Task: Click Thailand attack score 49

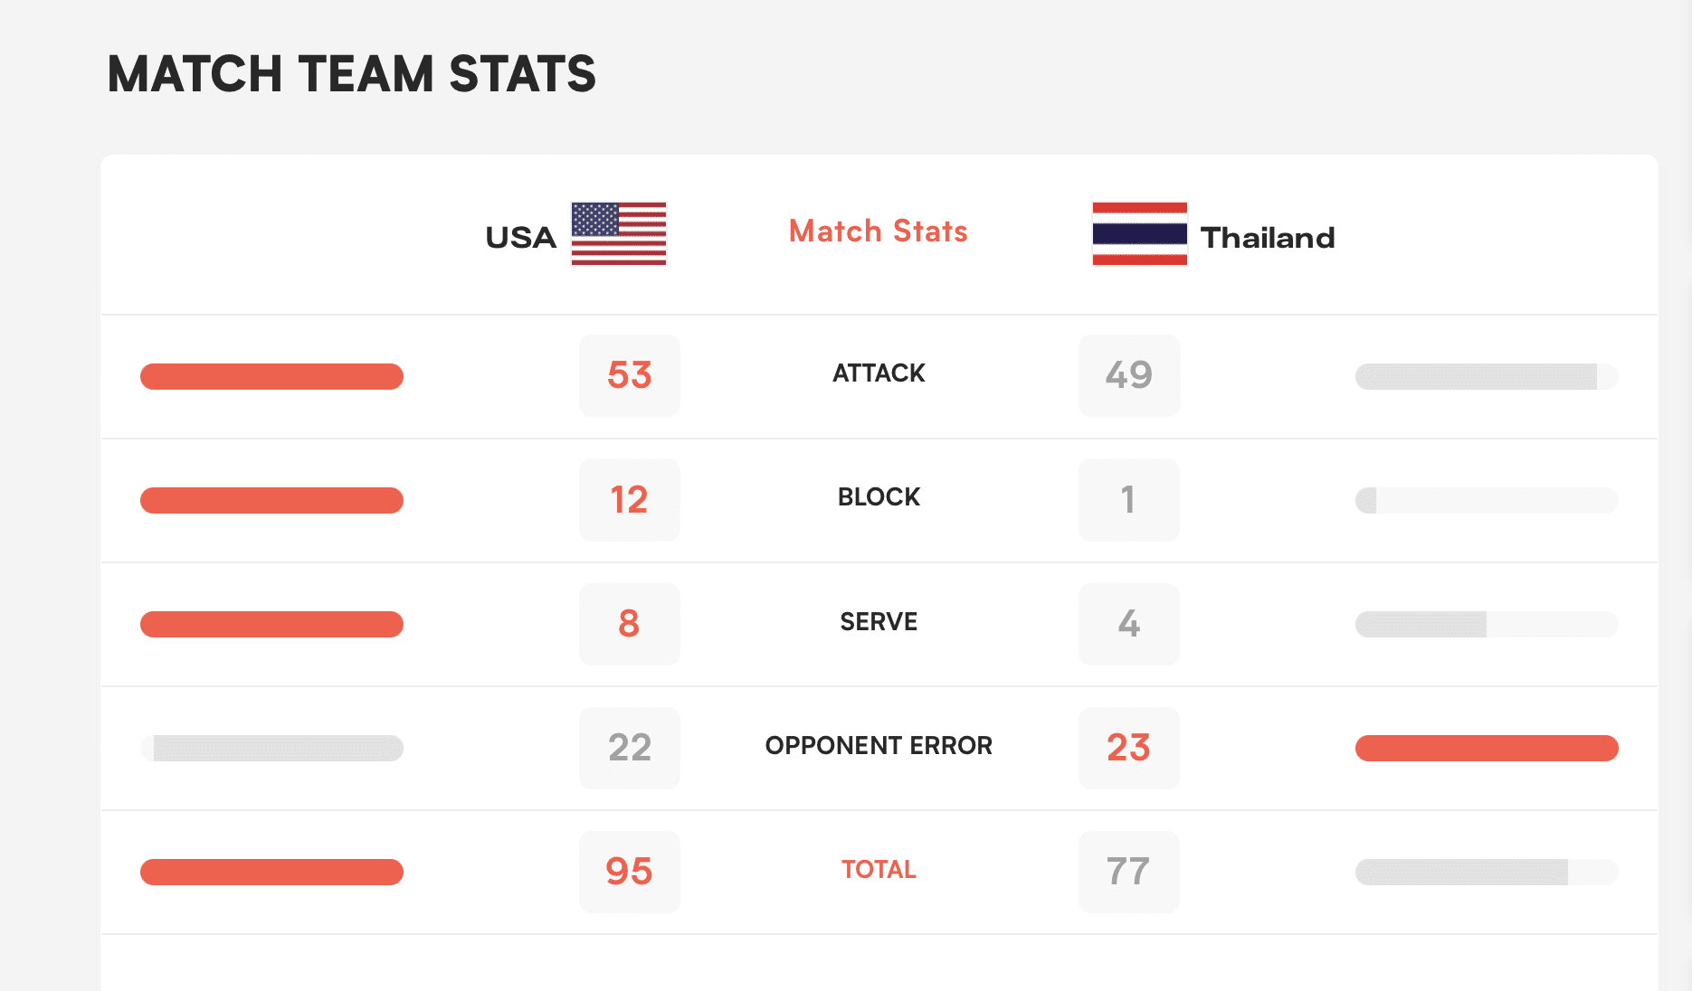Action: click(1128, 375)
